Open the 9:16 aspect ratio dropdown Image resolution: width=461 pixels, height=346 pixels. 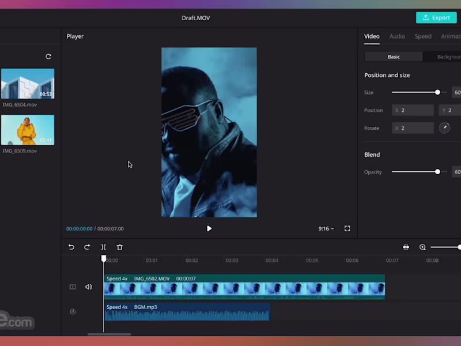(x=326, y=228)
